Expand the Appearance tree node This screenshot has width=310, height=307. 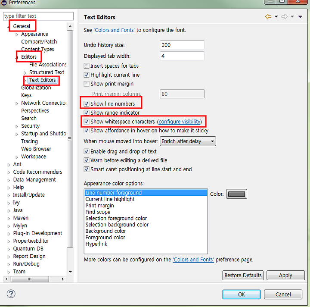17,34
